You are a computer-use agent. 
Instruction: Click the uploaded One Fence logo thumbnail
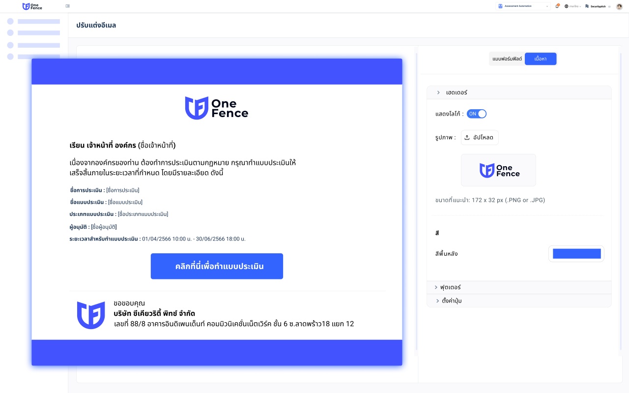498,170
